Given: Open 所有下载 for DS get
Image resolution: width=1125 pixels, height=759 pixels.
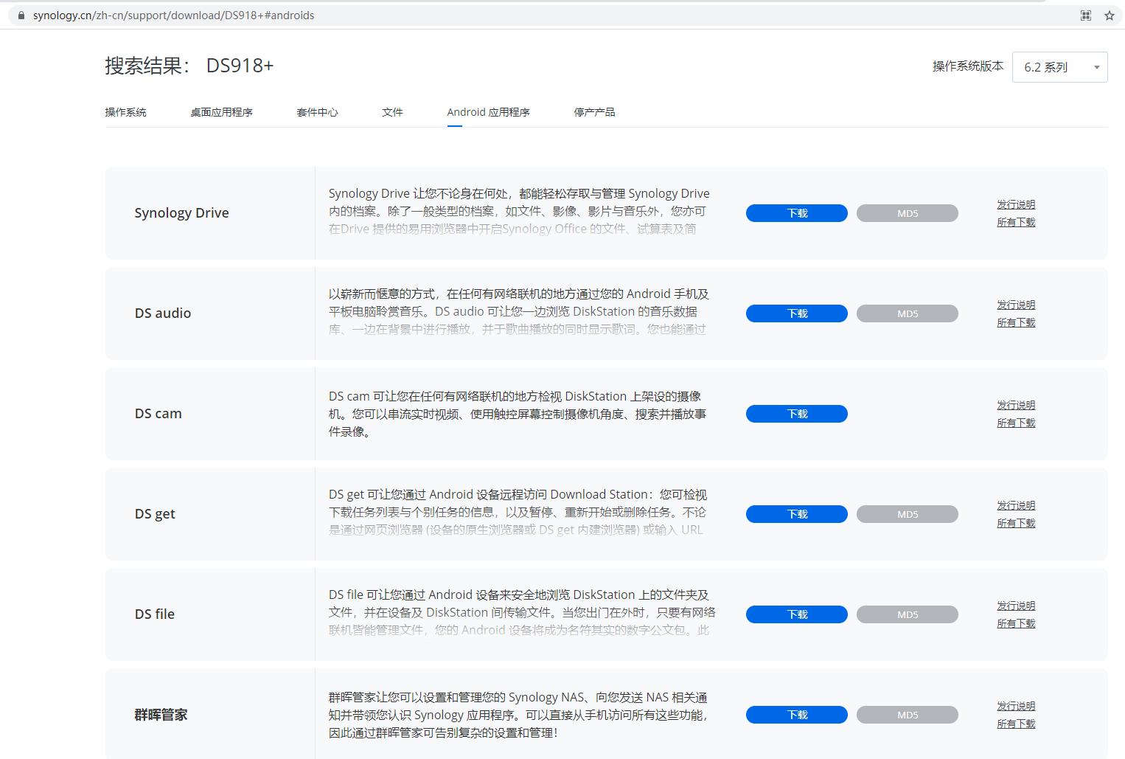Looking at the screenshot, I should pyautogui.click(x=1016, y=523).
